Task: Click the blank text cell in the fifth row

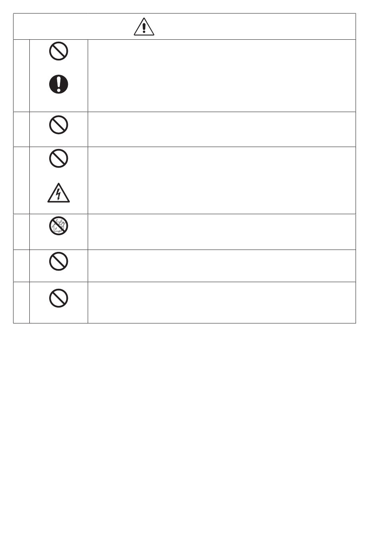Action: click(221, 266)
